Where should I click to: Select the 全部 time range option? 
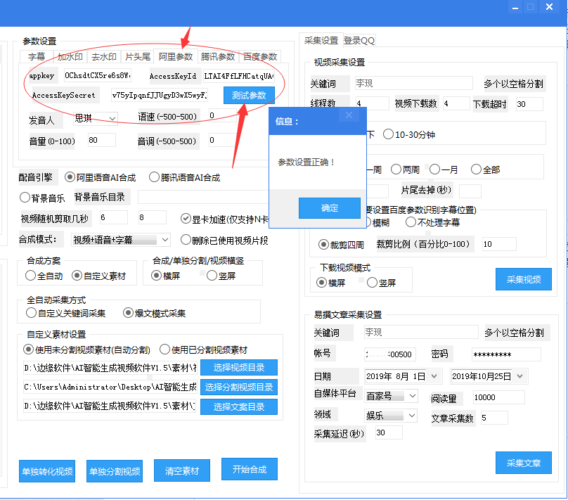point(486,169)
